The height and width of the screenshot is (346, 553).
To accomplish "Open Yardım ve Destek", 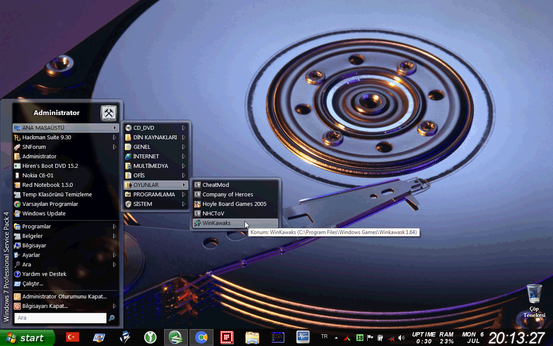I will tap(66, 274).
